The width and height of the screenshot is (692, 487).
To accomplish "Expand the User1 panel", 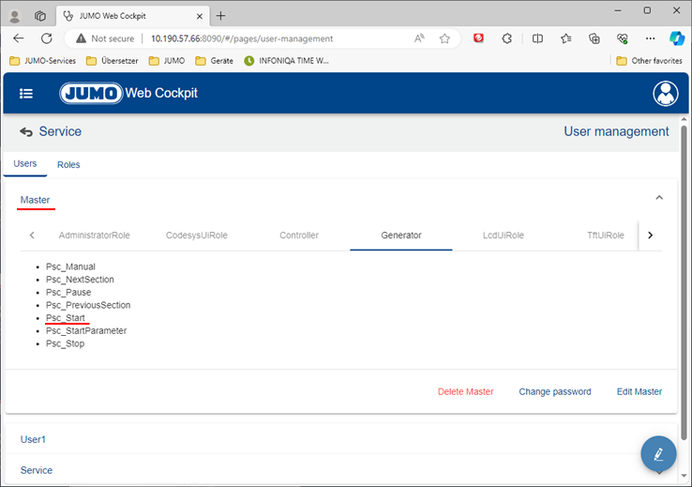I will click(338, 439).
